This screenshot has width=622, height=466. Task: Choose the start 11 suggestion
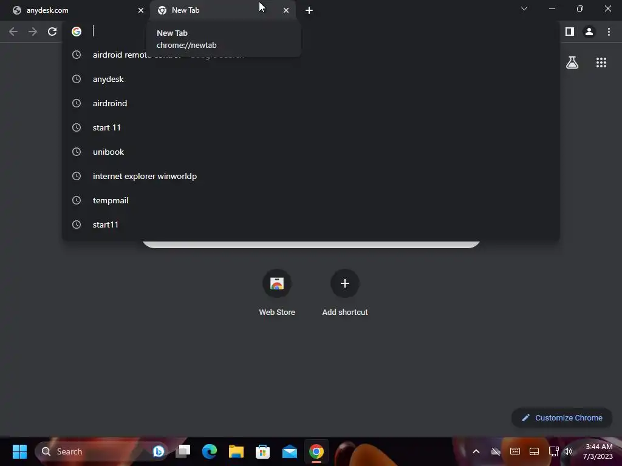(311, 127)
